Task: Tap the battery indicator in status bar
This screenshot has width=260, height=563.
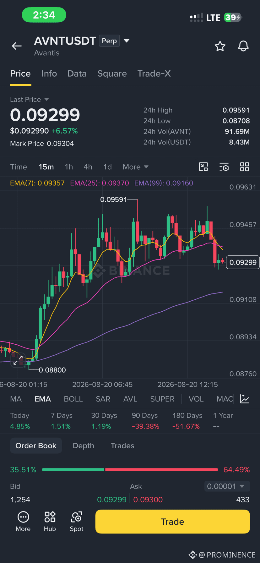Action: [x=233, y=17]
